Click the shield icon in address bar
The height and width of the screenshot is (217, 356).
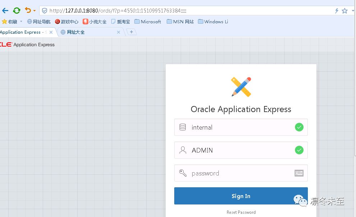[45, 11]
